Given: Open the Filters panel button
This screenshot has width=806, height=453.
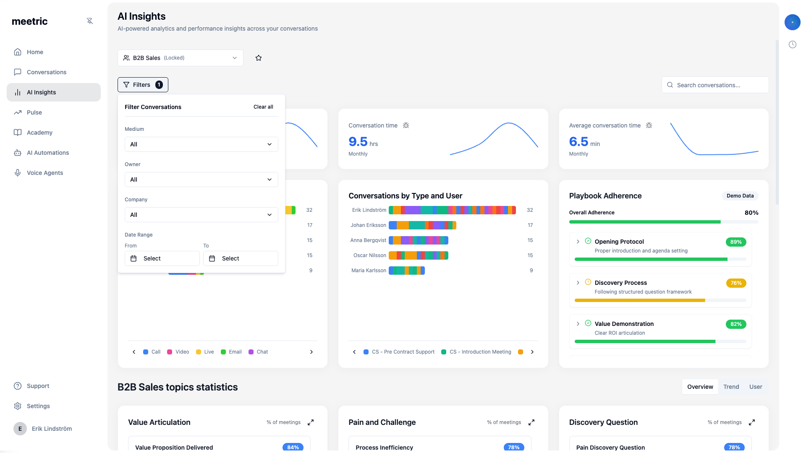Looking at the screenshot, I should [x=143, y=85].
